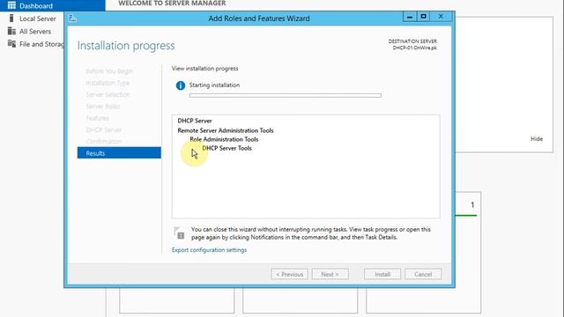
Task: Click the Before You Begin step
Action: [109, 71]
